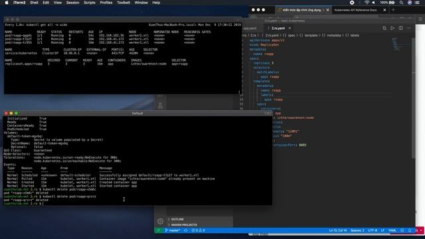
Task: Click the 'ichte/swarmtest:node' image value in editor
Action: [x=296, y=118]
